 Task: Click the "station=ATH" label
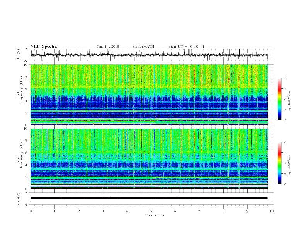143,46
